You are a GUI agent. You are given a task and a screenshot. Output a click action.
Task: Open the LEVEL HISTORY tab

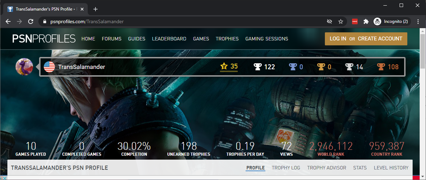pos(391,168)
